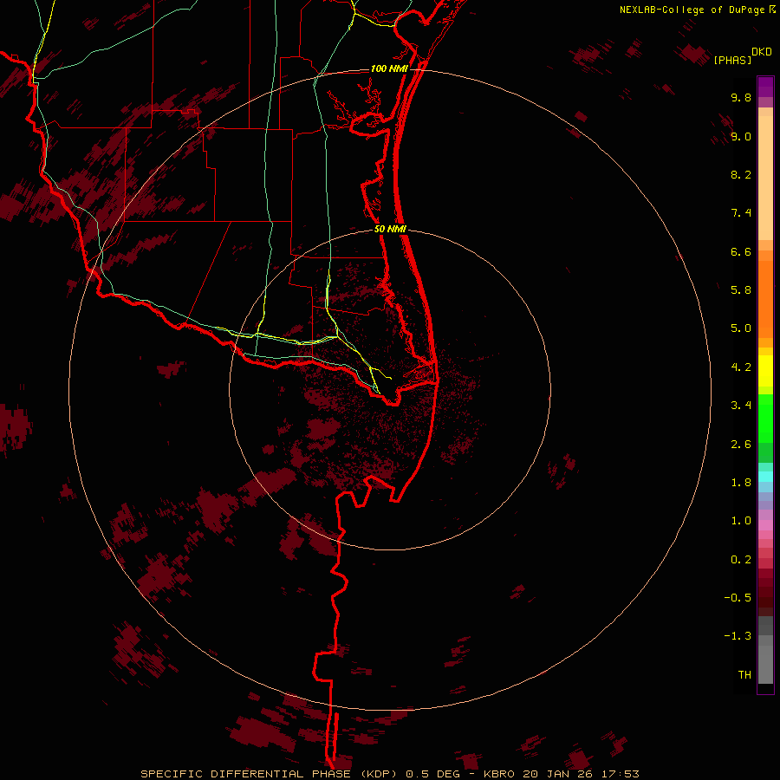Click the 9.0 scale value
780x780 pixels.
741,136
